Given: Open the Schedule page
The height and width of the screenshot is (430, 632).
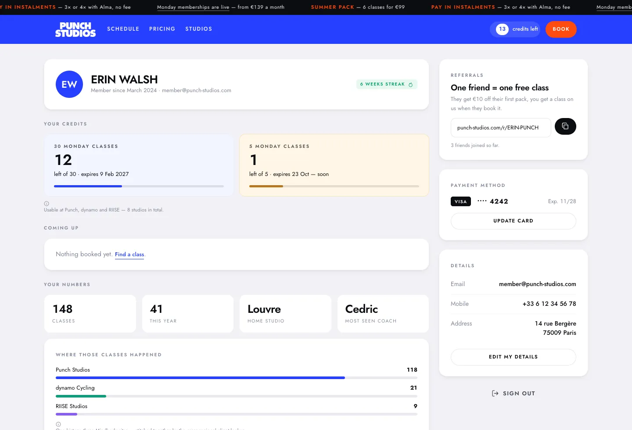Looking at the screenshot, I should [x=123, y=29].
